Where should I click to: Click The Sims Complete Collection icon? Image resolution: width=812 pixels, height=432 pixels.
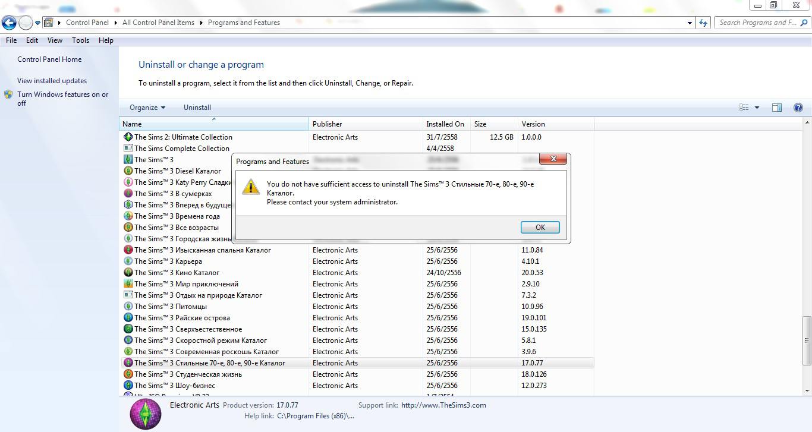coord(128,149)
